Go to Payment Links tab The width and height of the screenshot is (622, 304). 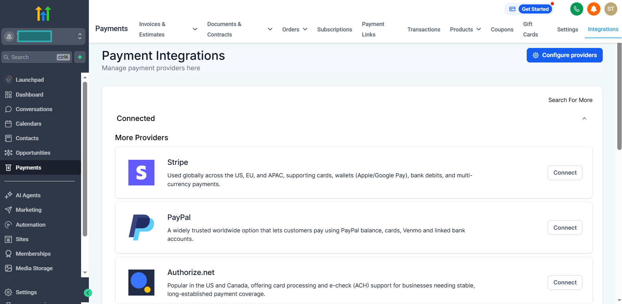pyautogui.click(x=373, y=29)
